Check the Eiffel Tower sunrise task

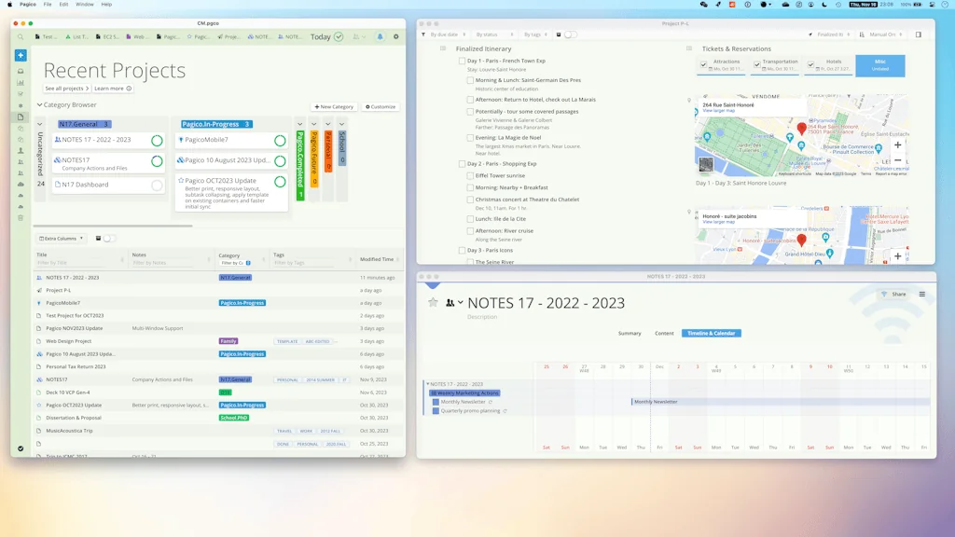(x=468, y=175)
